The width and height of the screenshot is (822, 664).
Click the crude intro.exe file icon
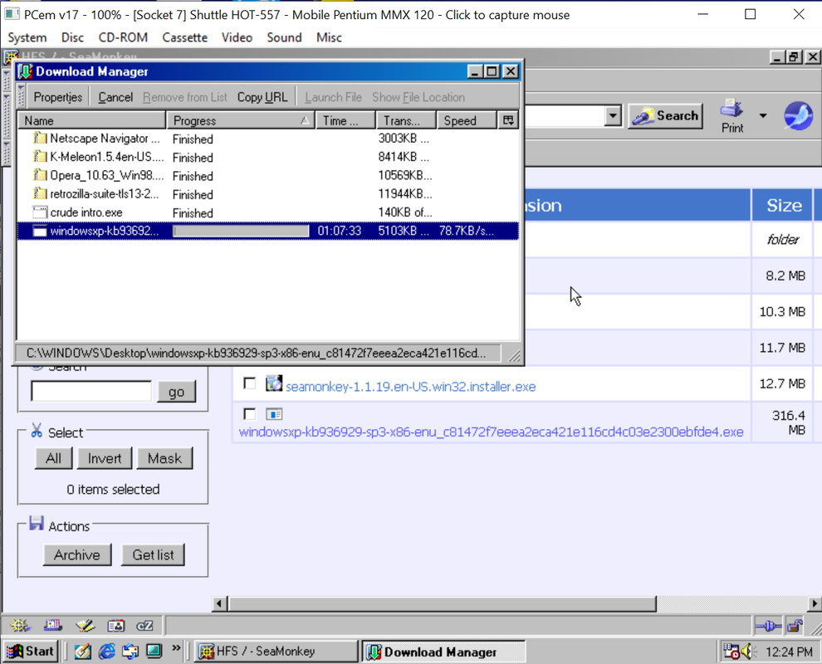coord(40,212)
